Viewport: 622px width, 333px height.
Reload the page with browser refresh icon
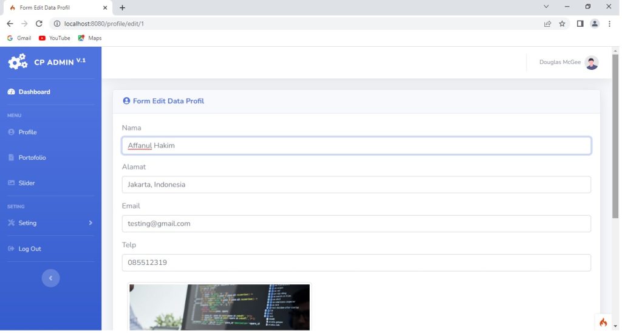tap(39, 24)
